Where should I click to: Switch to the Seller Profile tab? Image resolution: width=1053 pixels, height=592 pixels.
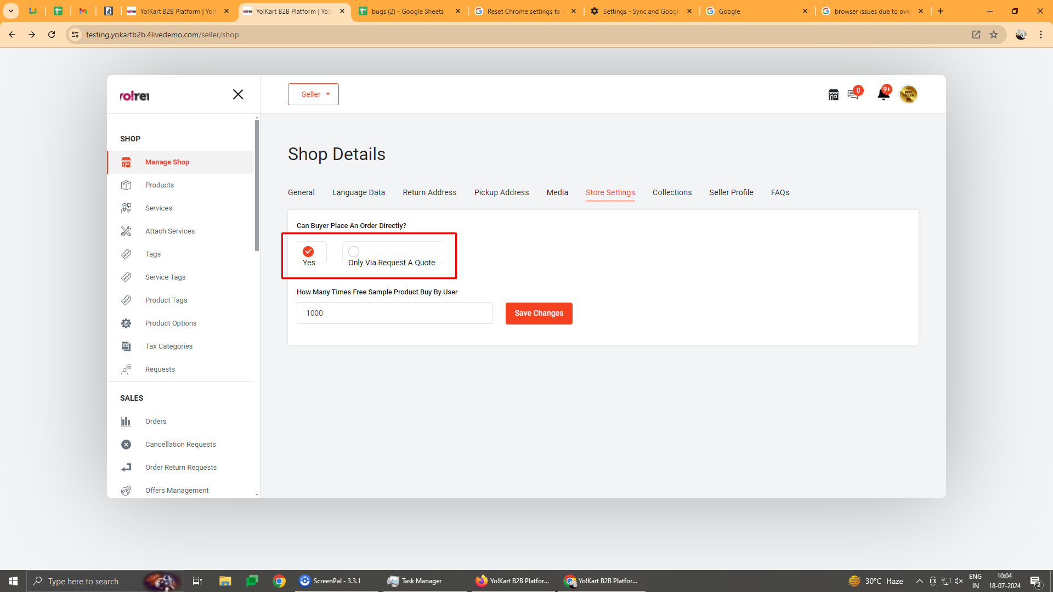pyautogui.click(x=731, y=192)
